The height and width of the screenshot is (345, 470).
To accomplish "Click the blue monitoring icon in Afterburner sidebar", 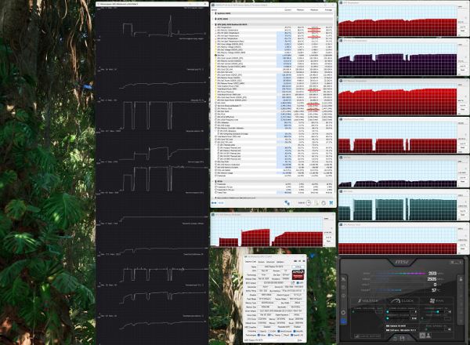I will [x=343, y=321].
